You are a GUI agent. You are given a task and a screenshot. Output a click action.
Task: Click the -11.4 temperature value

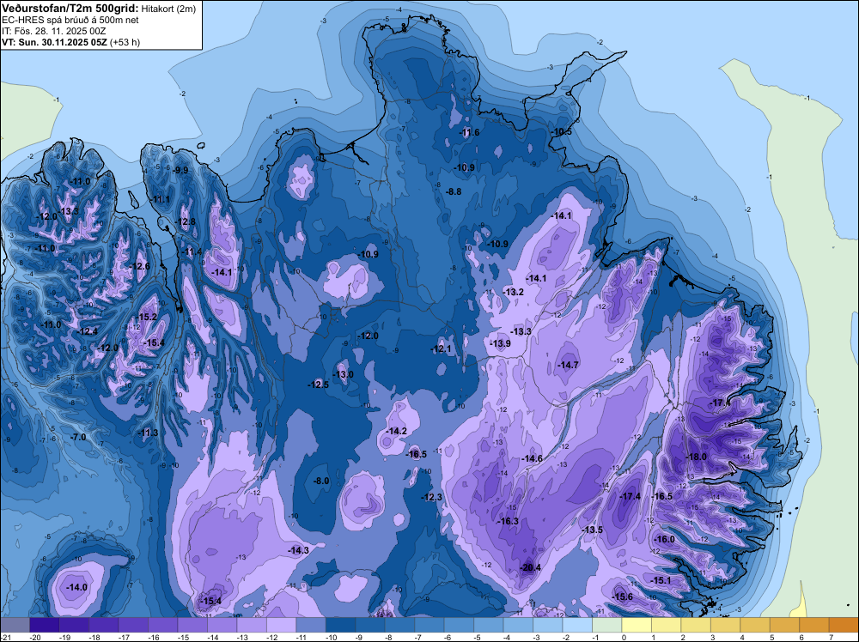pos(192,251)
